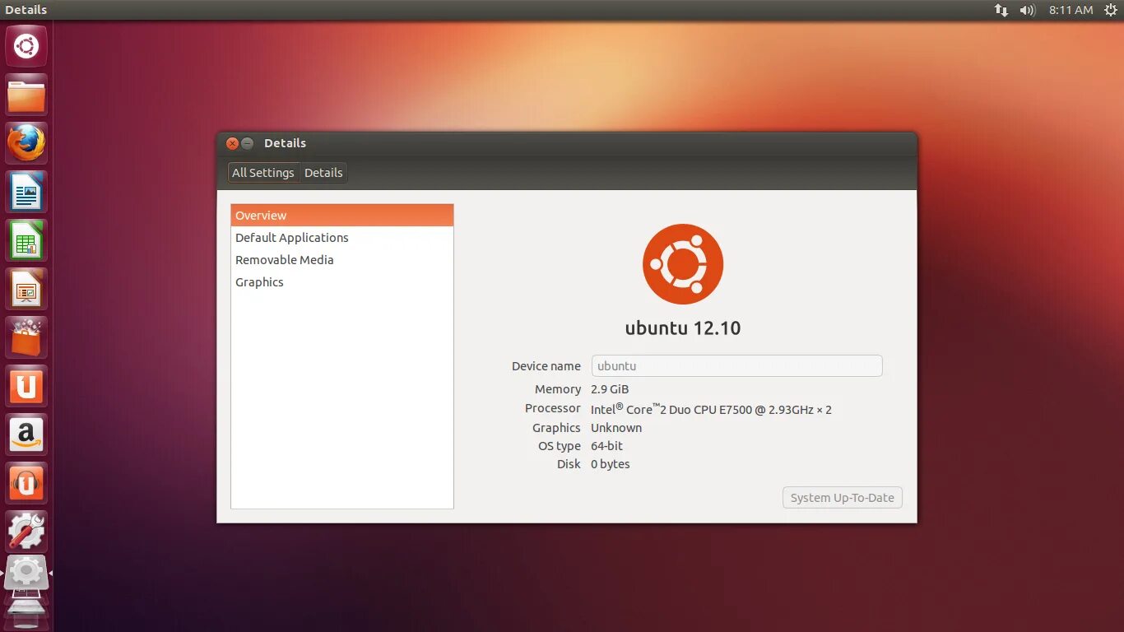Screen dimensions: 1124x632
Task: Open the session power cog menu
Action: pos(1110,10)
